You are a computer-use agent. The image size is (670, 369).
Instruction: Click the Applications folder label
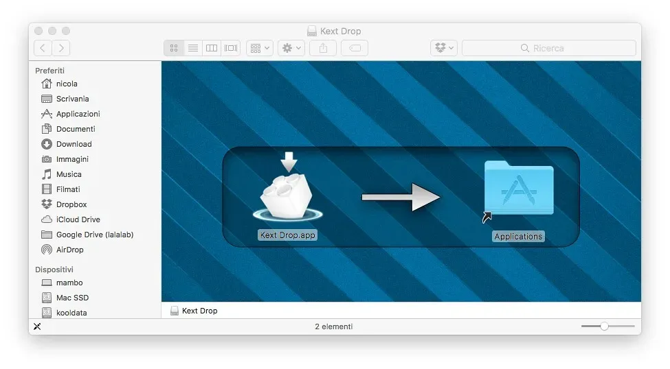pos(518,237)
